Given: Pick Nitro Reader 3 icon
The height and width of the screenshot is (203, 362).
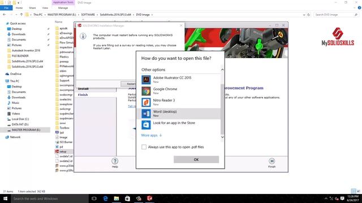Looking at the screenshot, I should click(x=146, y=102).
